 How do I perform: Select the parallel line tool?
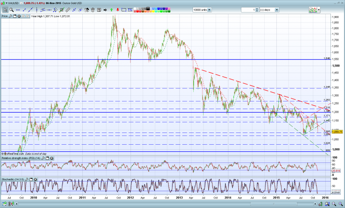pos(80,10)
